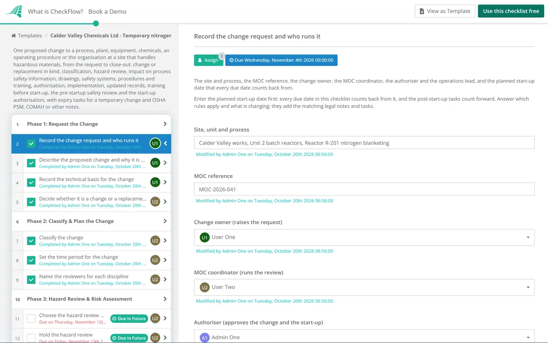Viewport: 548px width, 343px height.
Task: Click U2 avatar on 'Decide whether it is a change' row
Action: (155, 202)
